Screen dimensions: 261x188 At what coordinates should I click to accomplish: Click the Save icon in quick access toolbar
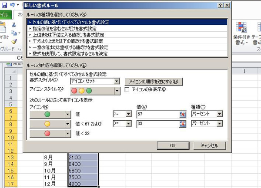[4, 4]
